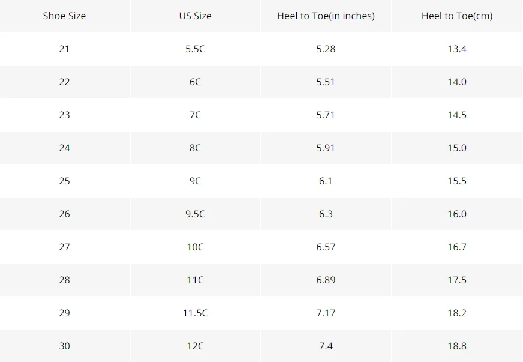Click shoe size 24 cell
The height and width of the screenshot is (362, 523).
coord(64,148)
